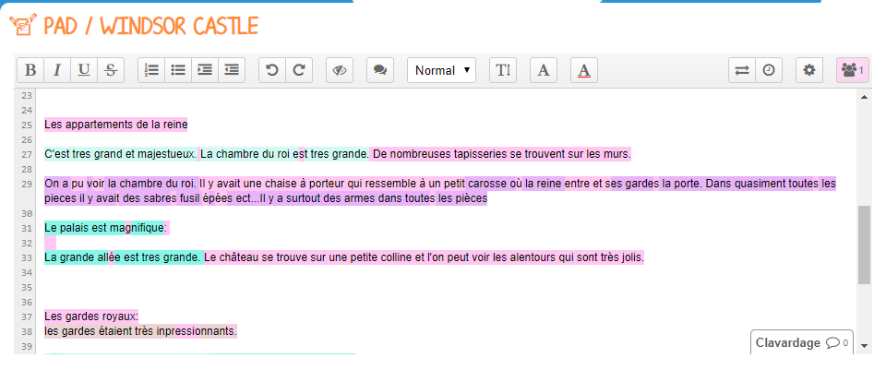Add a comment using the speech bubble icon
The image size is (886, 370).
tap(380, 70)
